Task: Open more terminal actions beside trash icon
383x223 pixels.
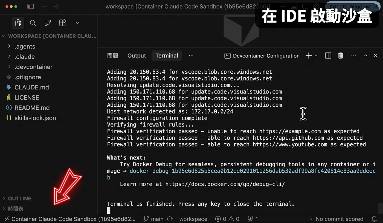Action: [x=354, y=56]
